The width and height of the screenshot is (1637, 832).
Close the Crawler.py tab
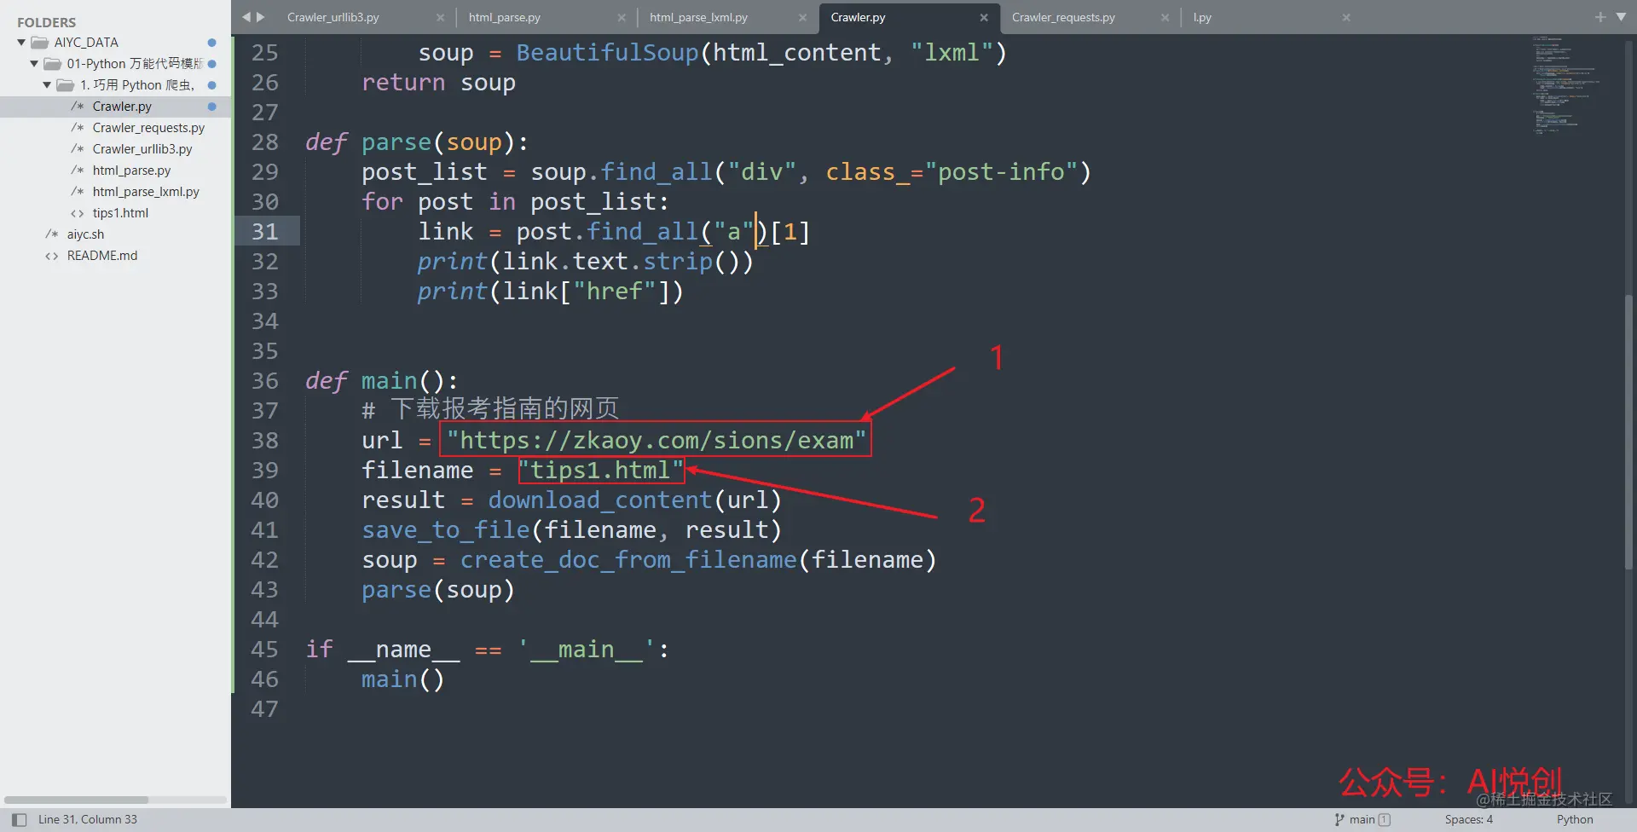(x=984, y=17)
